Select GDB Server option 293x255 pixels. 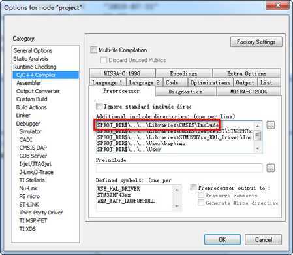[x=33, y=156]
